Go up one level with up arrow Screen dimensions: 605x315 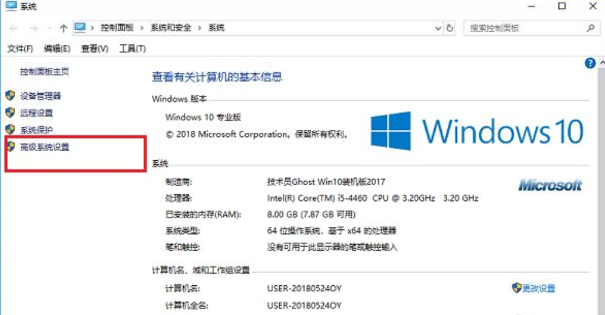click(x=64, y=28)
